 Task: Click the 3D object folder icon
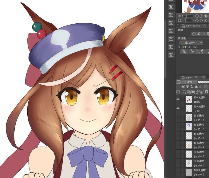click(x=171, y=55)
